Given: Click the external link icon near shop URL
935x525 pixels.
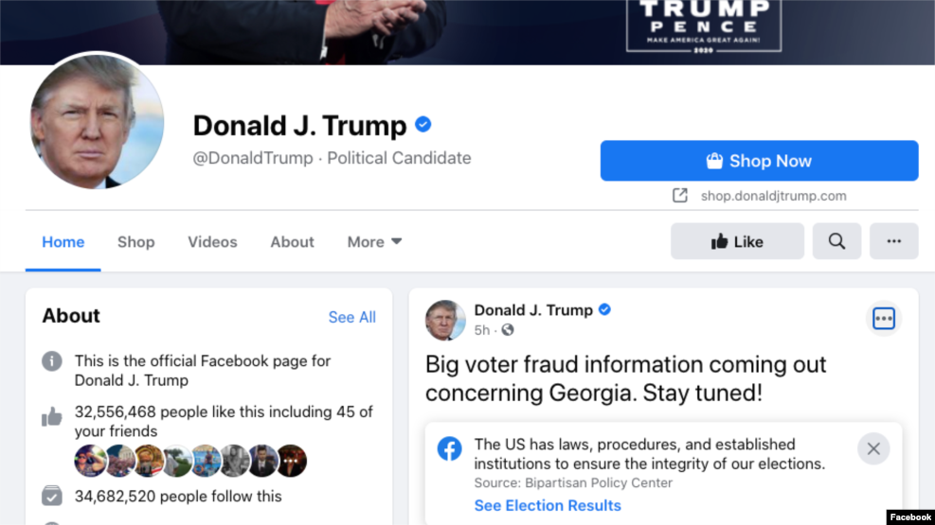Looking at the screenshot, I should click(x=680, y=195).
